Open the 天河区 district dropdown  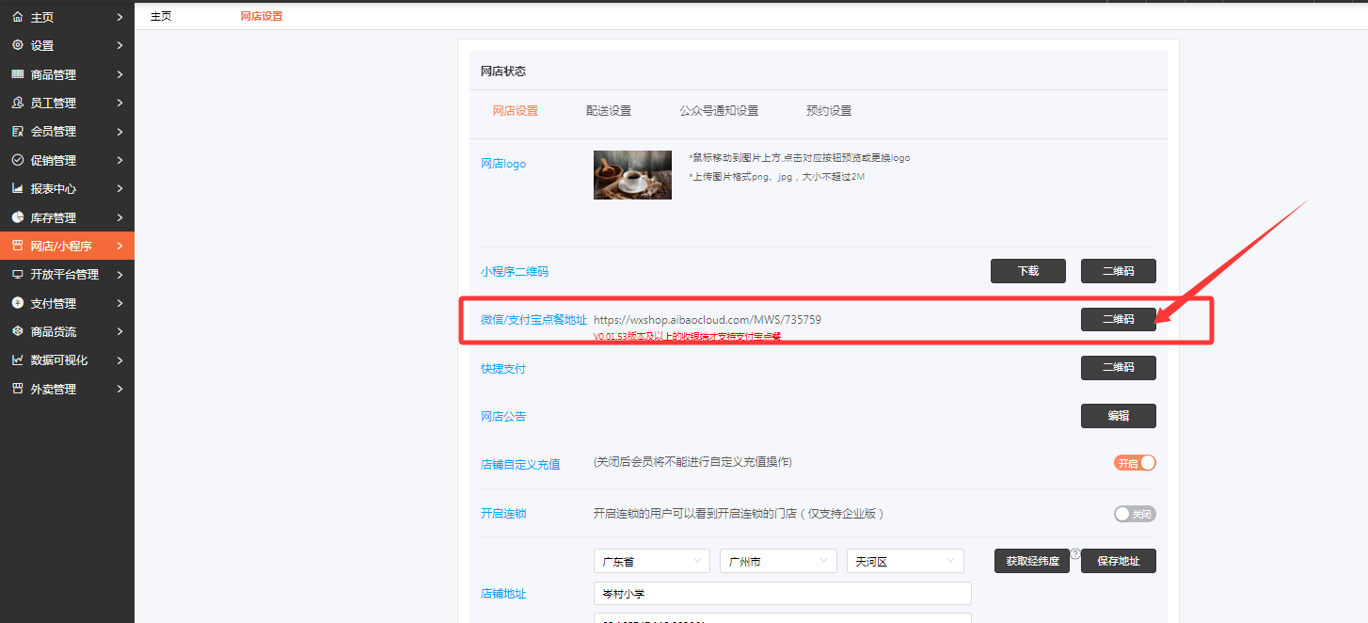click(905, 561)
